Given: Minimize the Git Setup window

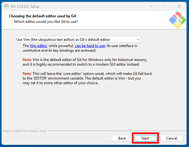Looking at the screenshot, I should pyautogui.click(x=151, y=6).
